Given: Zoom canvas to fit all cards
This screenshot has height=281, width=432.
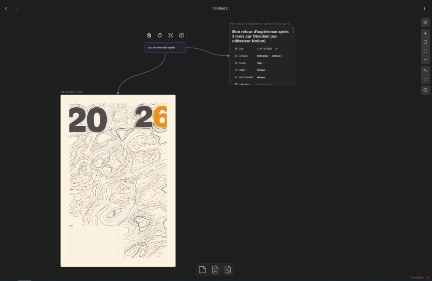Looking at the screenshot, I should [x=425, y=51].
